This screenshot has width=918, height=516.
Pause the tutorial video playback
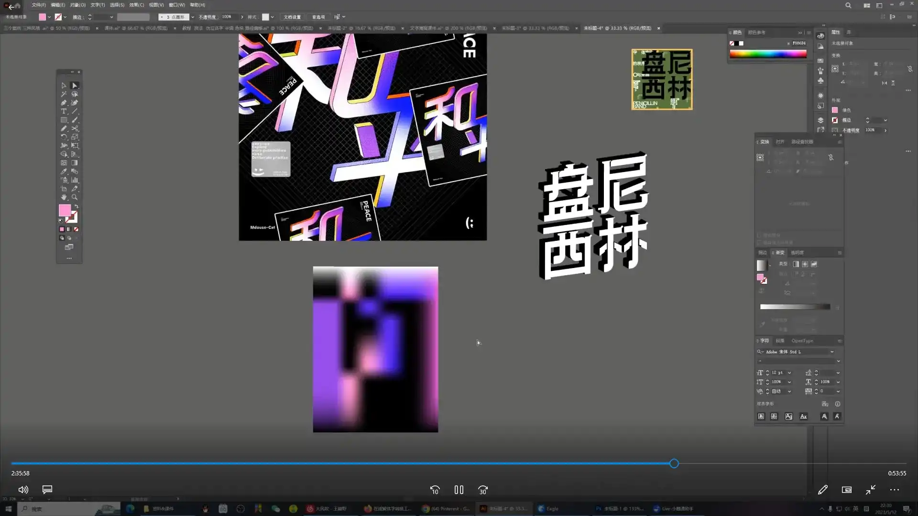459,490
